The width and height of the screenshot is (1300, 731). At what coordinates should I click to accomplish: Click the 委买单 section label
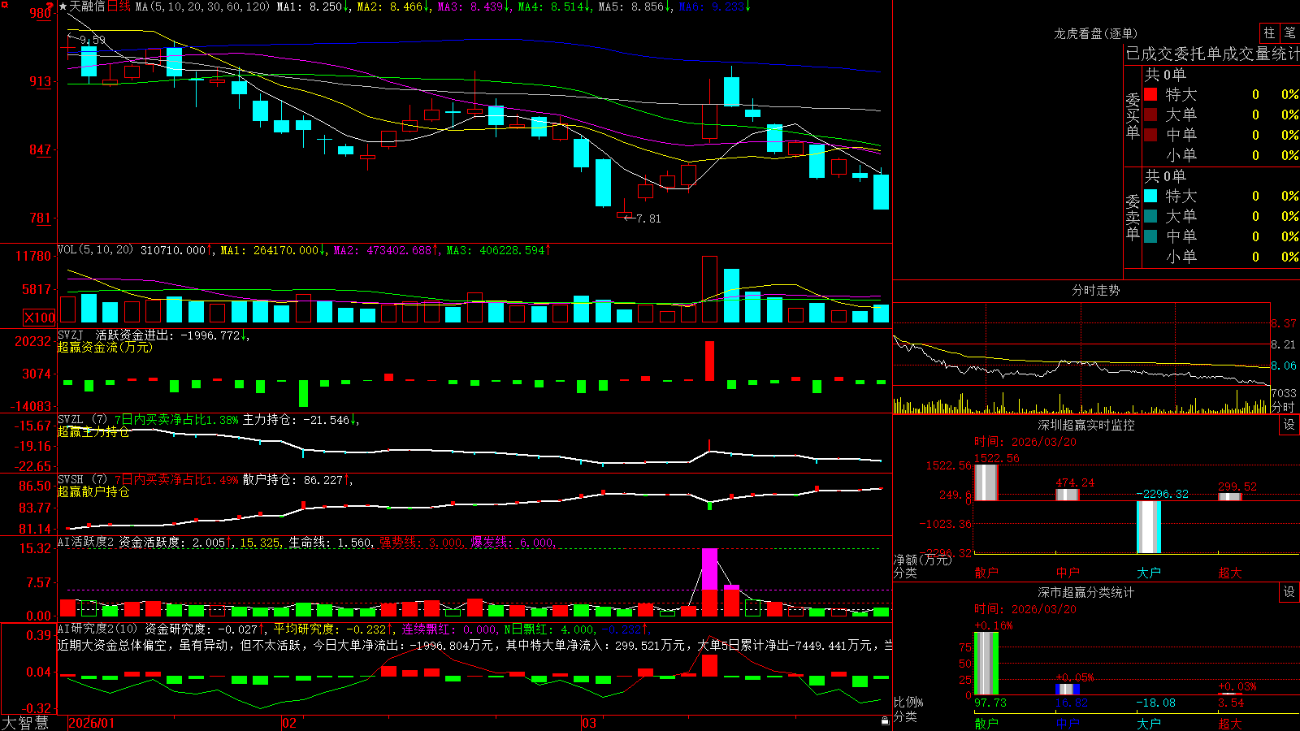point(1133,116)
